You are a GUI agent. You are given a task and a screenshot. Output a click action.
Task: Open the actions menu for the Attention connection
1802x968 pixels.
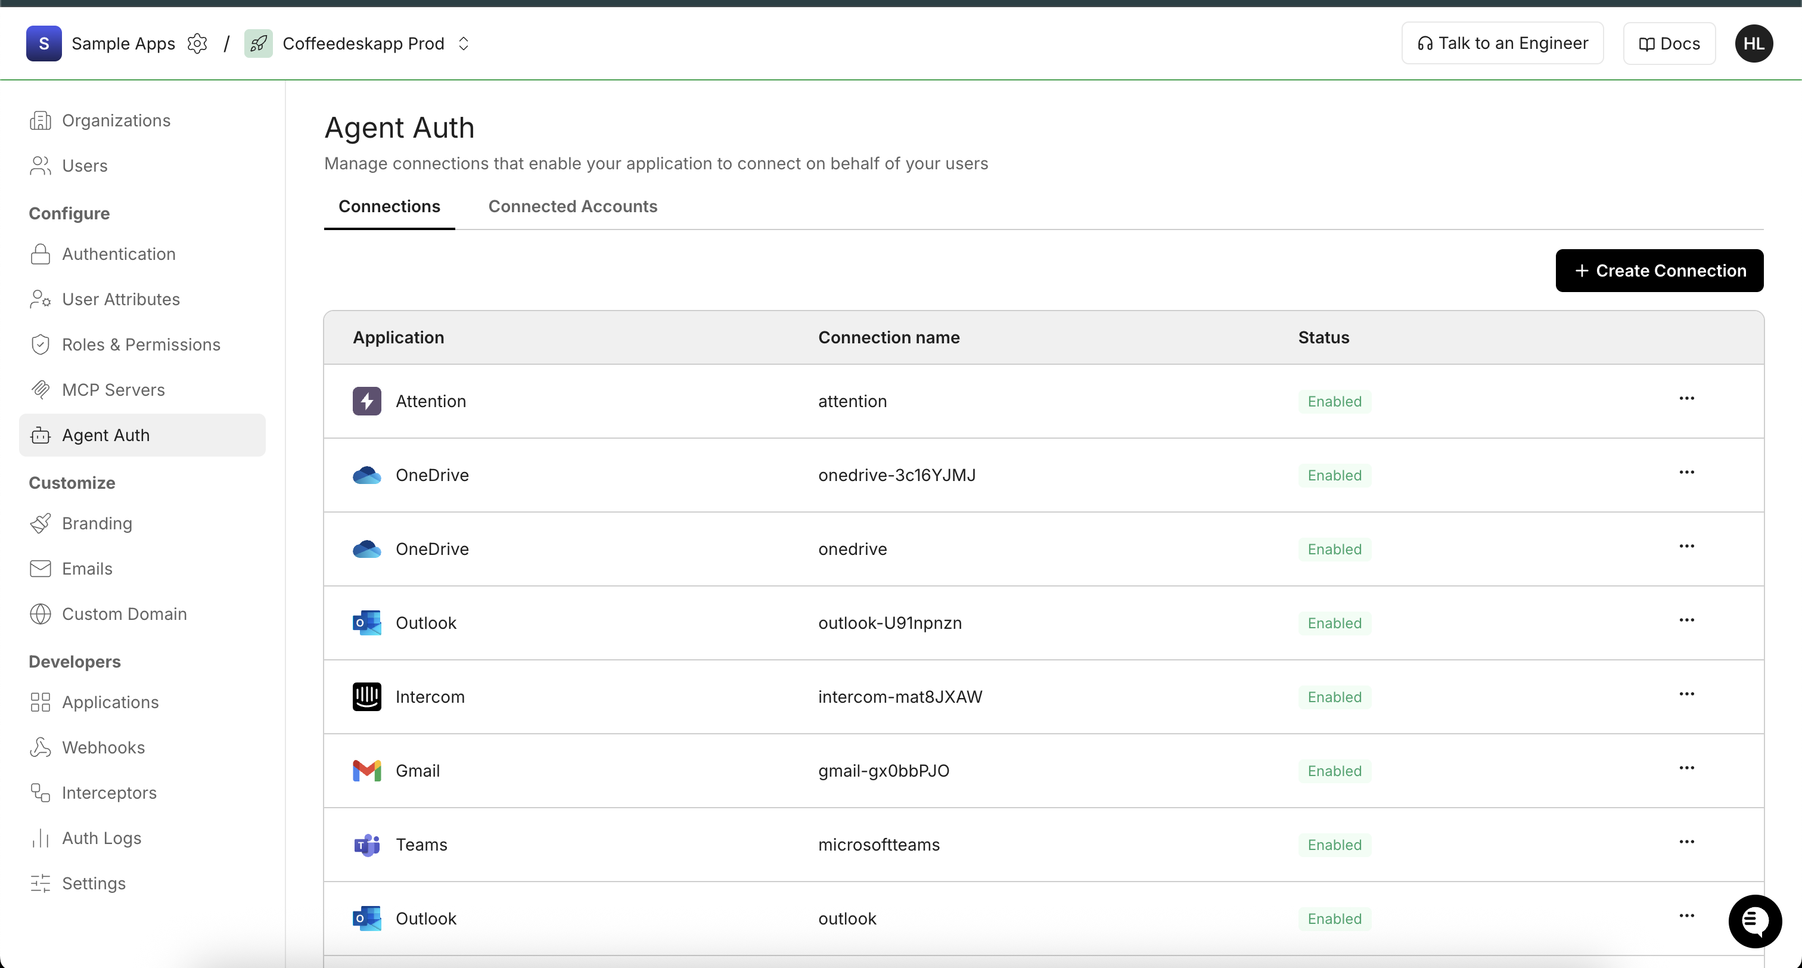click(1687, 398)
